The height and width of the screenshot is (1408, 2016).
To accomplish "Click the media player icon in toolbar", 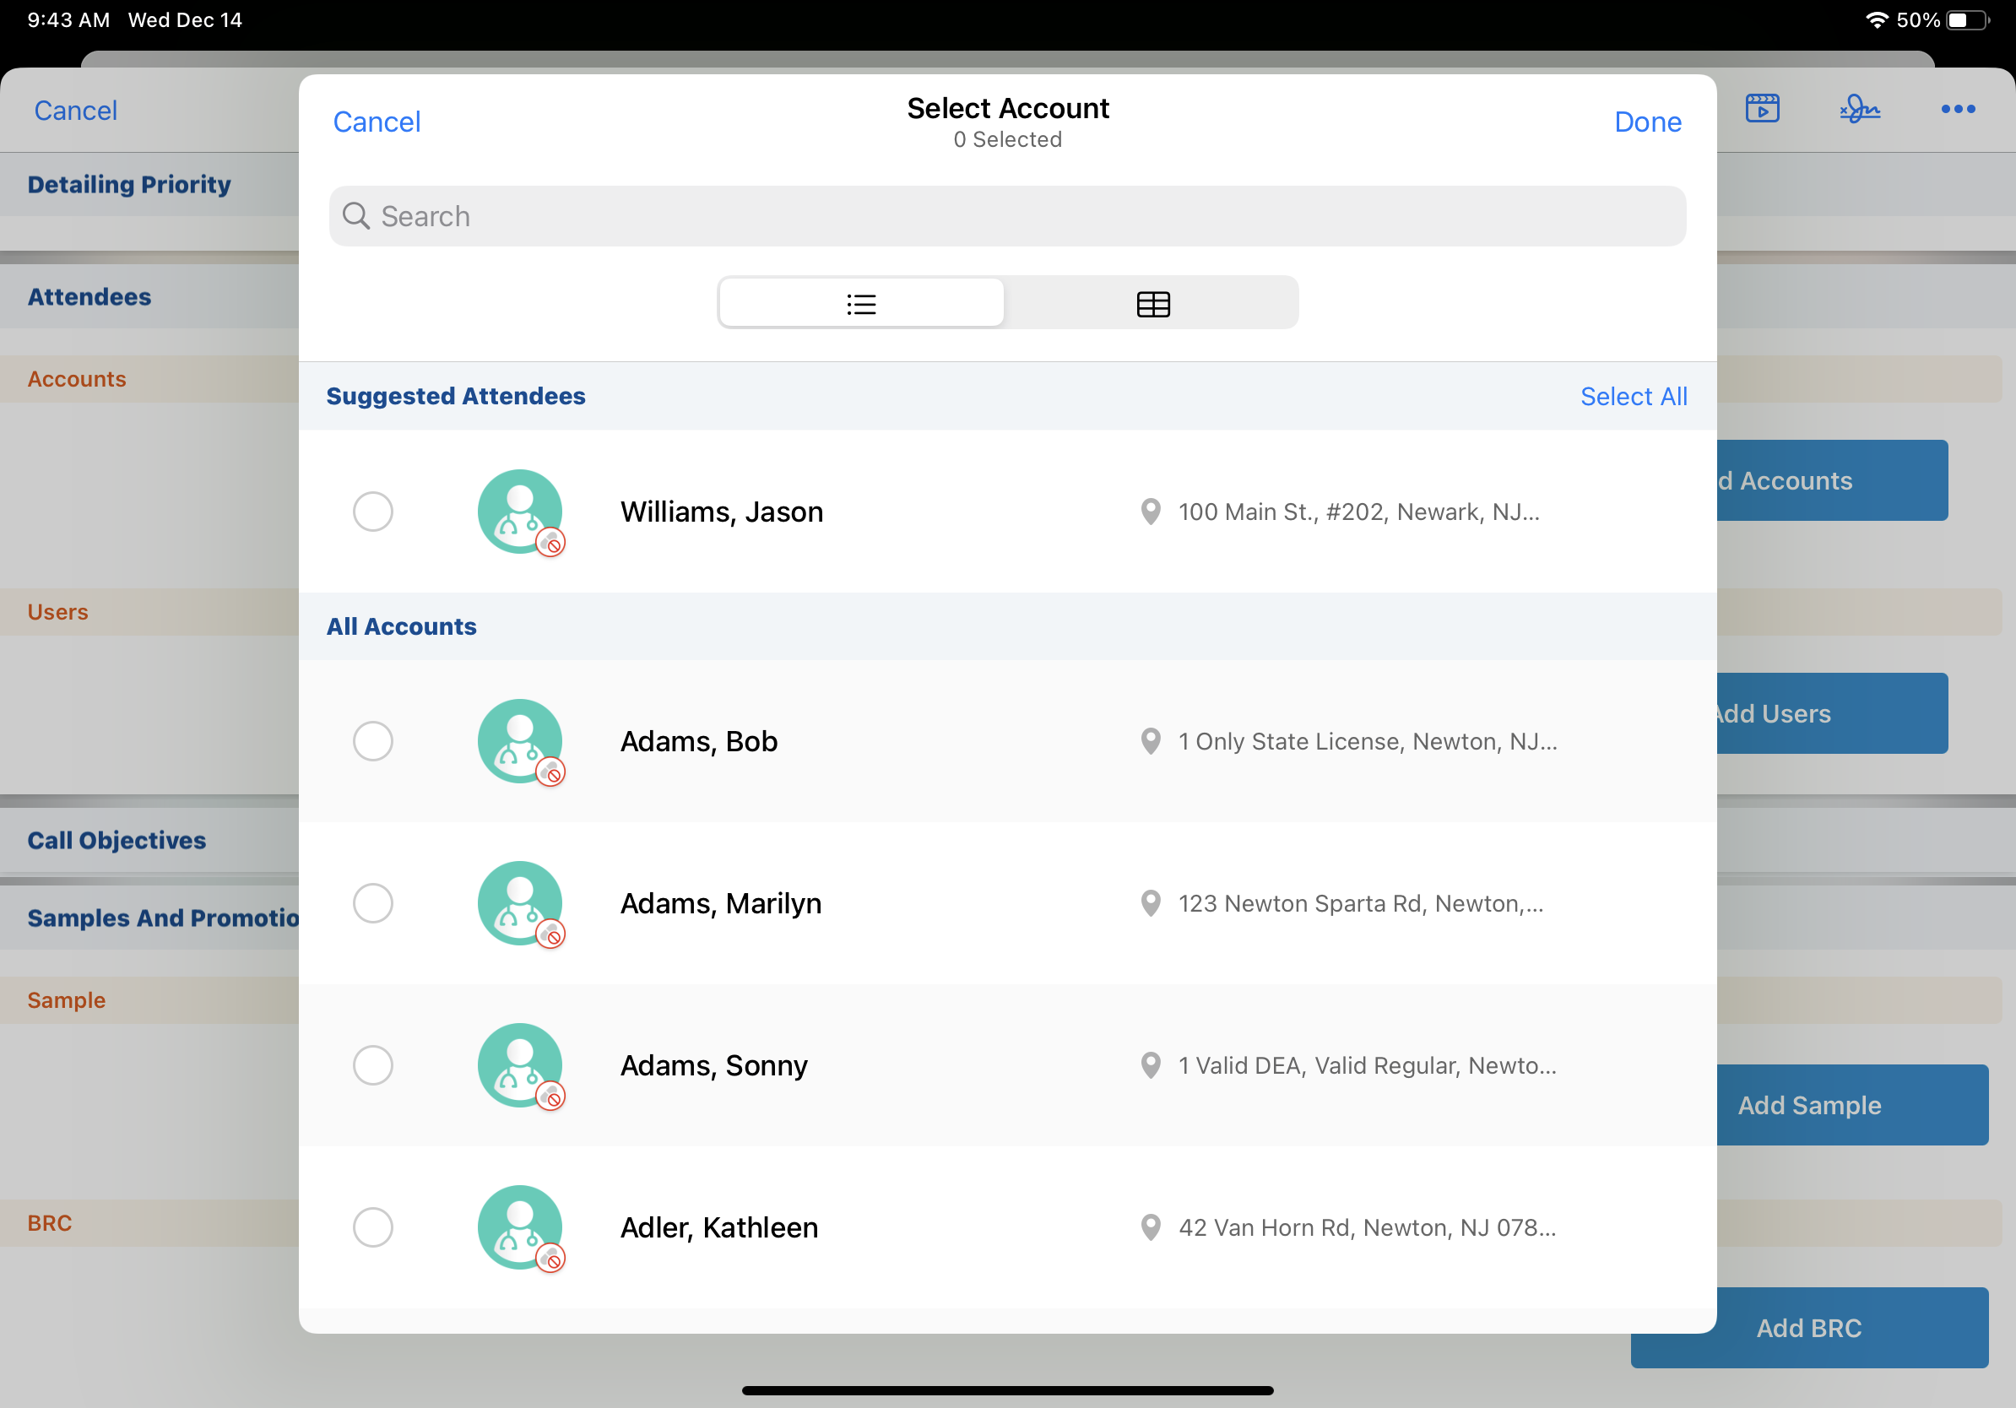I will click(1761, 109).
